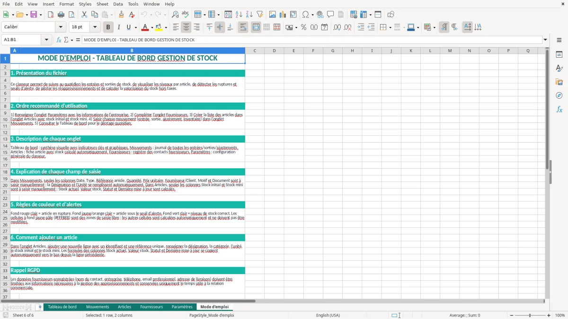568x319 pixels.
Task: Open the Font Color dropdown arrow
Action: pos(152,27)
